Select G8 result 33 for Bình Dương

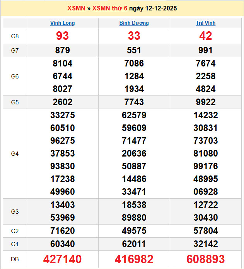tap(134, 36)
